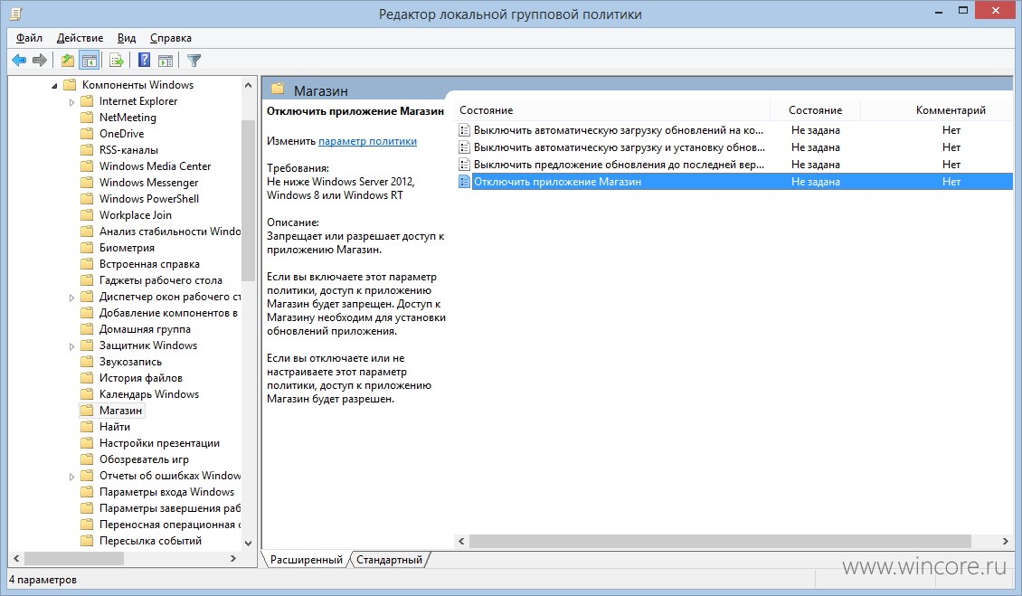The width and height of the screenshot is (1022, 596).
Task: Expand the Internet Explorer tree node
Action: click(71, 101)
